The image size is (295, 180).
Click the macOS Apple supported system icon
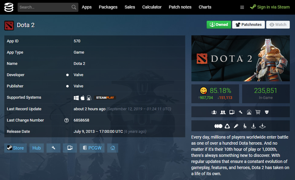(83, 98)
